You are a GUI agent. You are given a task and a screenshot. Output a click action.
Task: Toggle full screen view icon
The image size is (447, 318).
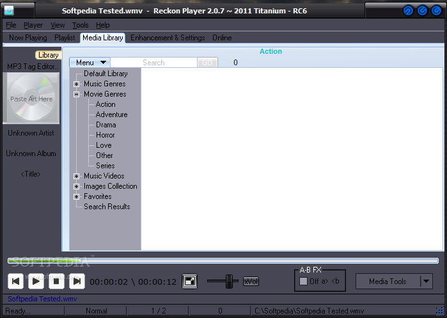pos(189,281)
